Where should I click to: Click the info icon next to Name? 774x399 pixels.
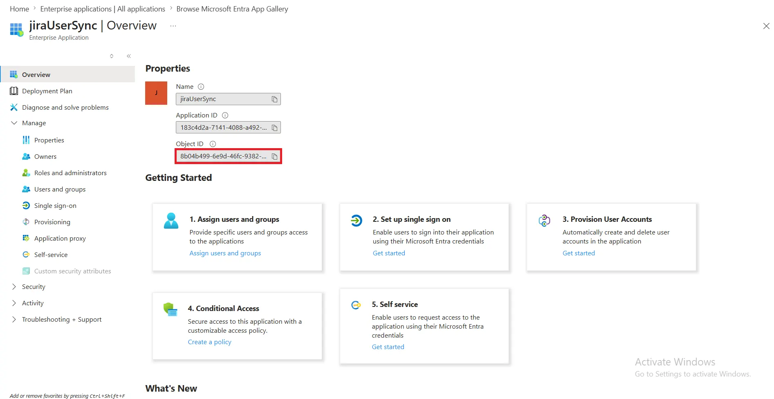point(201,87)
